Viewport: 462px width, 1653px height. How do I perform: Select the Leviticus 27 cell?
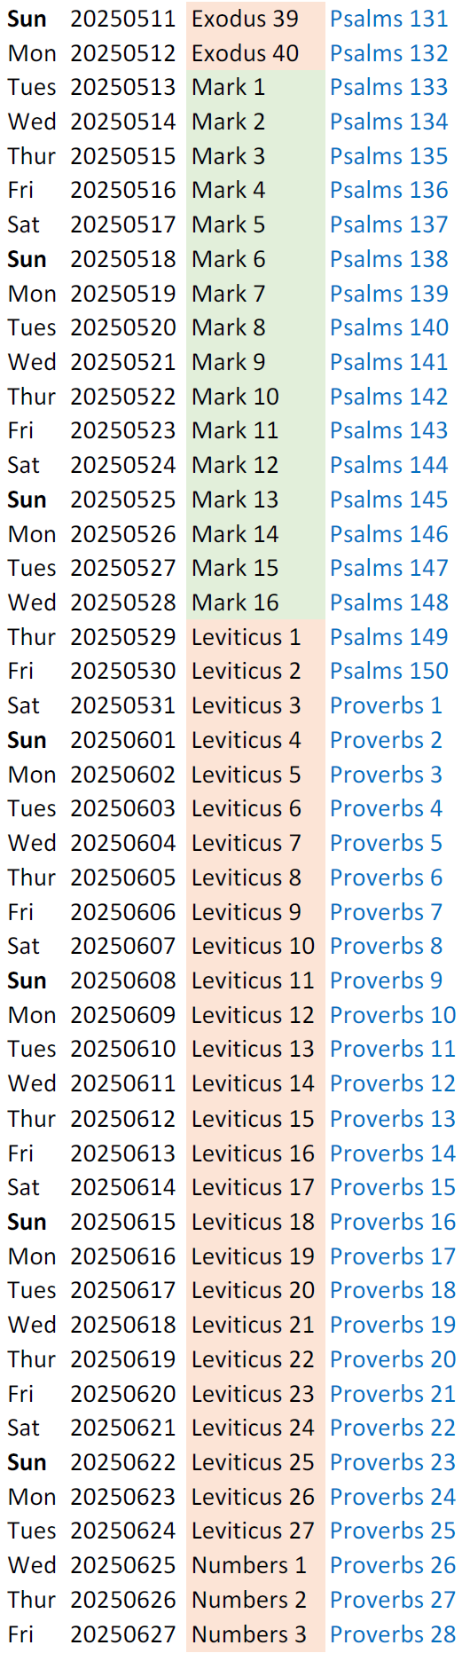(x=255, y=1531)
